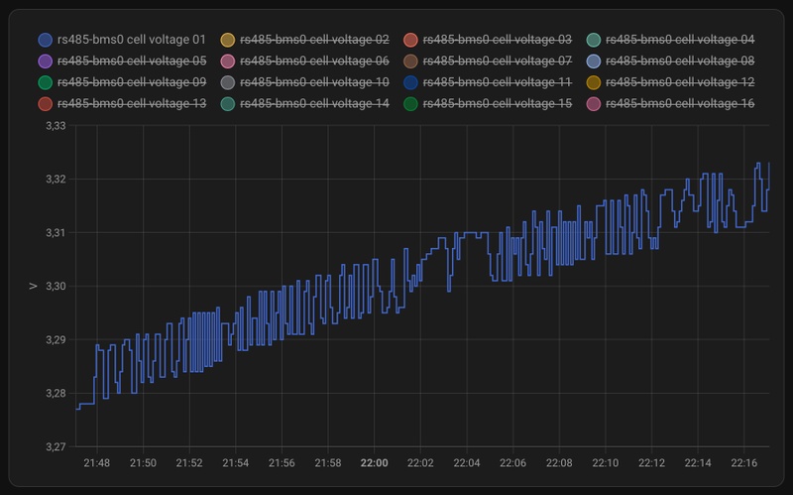The image size is (793, 495).
Task: Click the 22:08 time axis label
Action: click(559, 462)
